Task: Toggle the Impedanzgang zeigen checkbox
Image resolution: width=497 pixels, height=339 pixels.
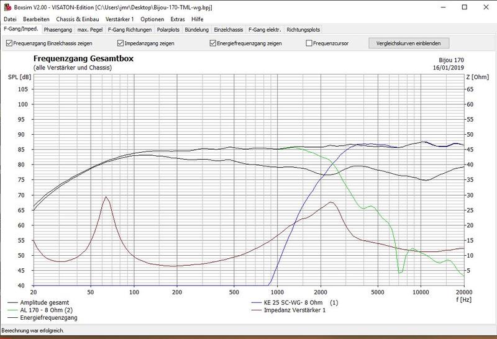Action: [121, 43]
